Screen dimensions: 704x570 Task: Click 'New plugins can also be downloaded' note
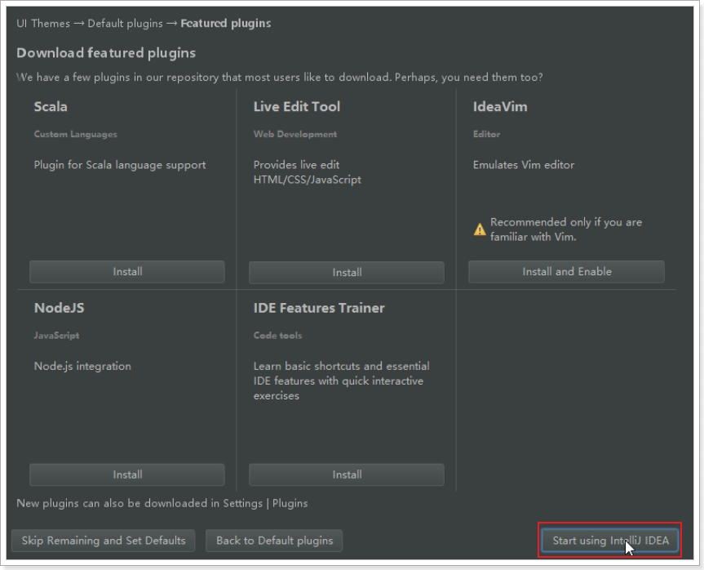pyautogui.click(x=162, y=504)
